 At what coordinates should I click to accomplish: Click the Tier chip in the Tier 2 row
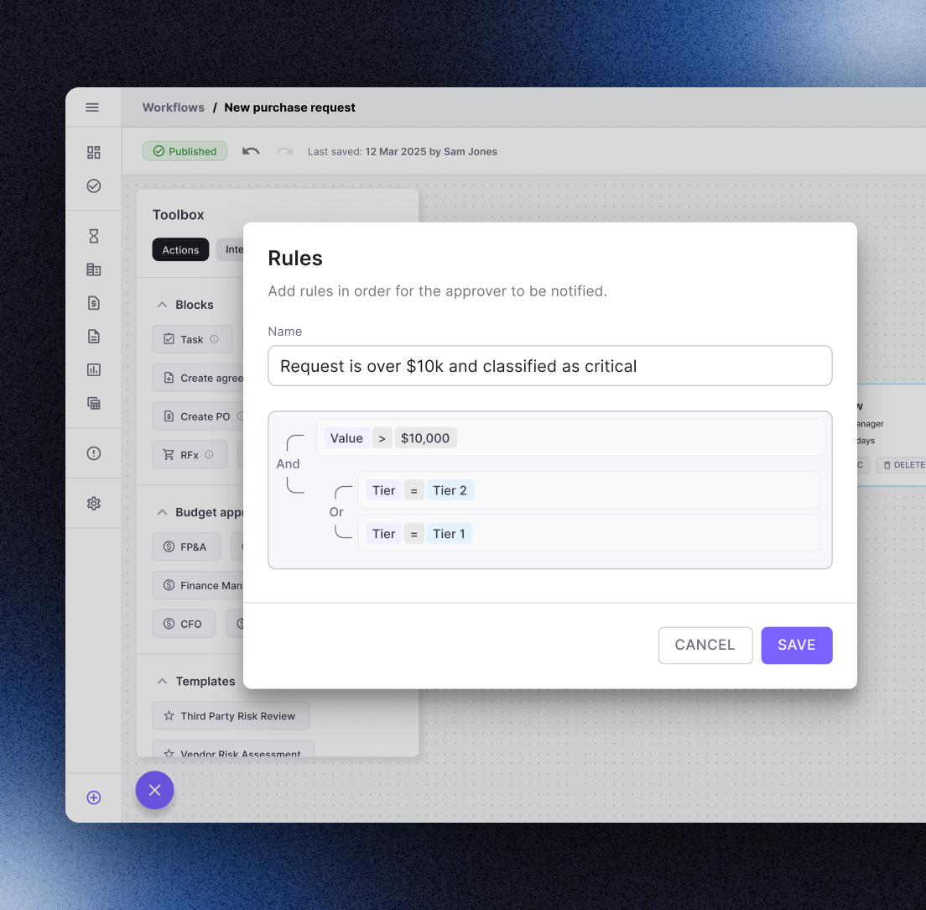[x=383, y=490]
